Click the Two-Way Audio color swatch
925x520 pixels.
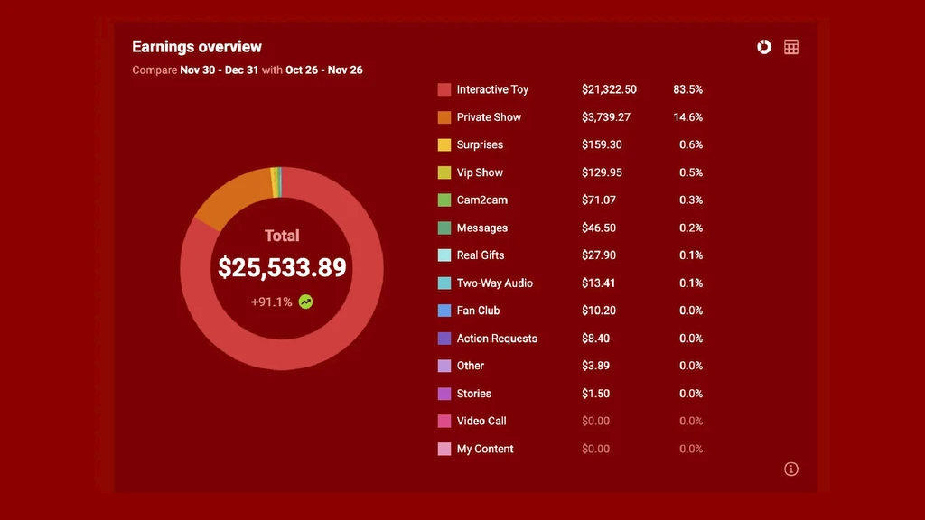click(444, 283)
